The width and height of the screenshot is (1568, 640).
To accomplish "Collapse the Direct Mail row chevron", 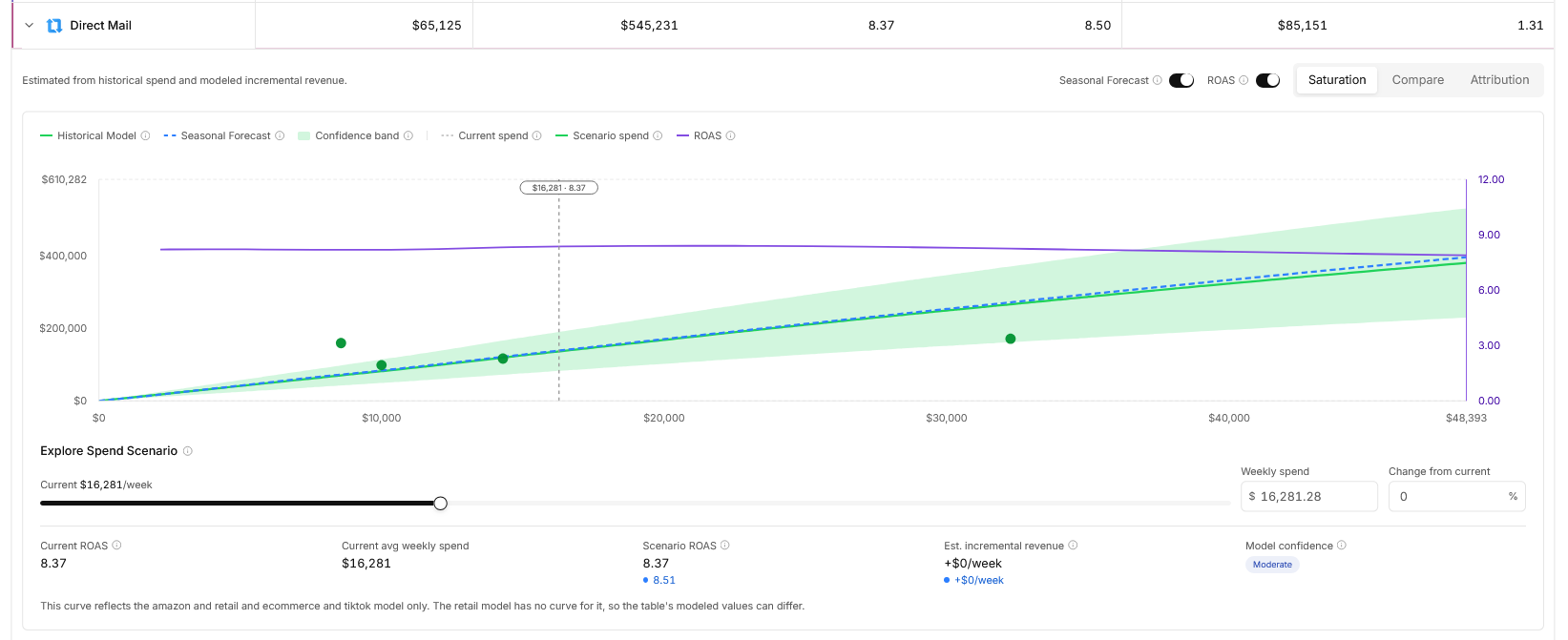I will pyautogui.click(x=29, y=26).
